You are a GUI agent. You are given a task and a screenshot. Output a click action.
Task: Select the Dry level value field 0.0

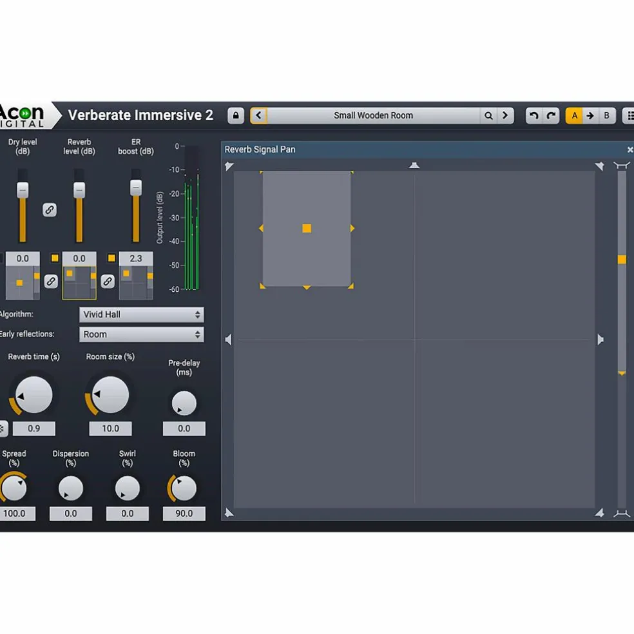click(23, 258)
